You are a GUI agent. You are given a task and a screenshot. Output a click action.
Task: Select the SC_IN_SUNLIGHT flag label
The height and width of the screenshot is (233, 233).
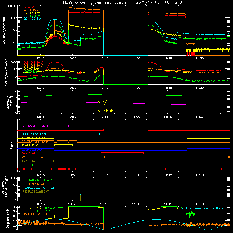[x=33, y=137]
